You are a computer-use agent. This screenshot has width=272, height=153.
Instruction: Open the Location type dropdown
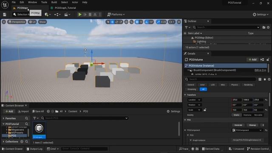(194, 100)
